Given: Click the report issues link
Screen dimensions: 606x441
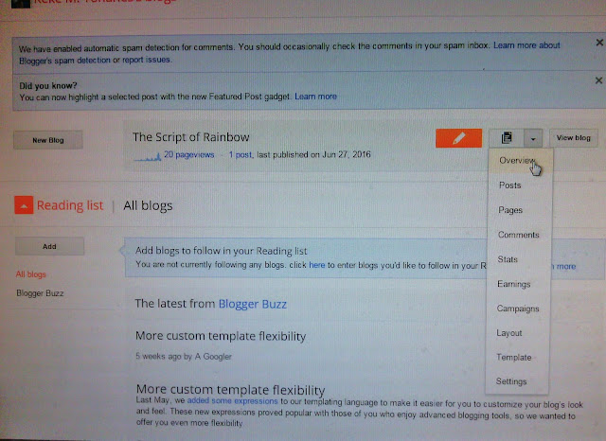Looking at the screenshot, I should coord(146,60).
